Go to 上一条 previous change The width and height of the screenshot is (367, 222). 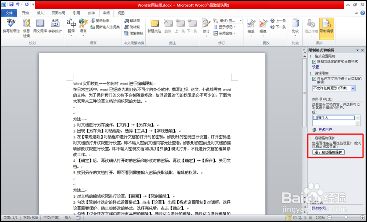click(x=278, y=21)
